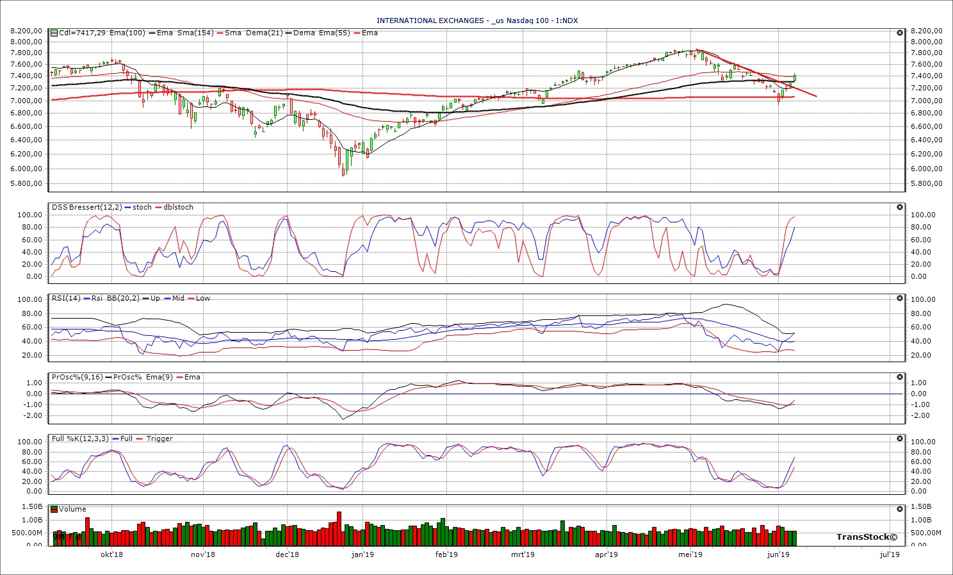Click the 1.50B value on right volume axis

(x=920, y=507)
